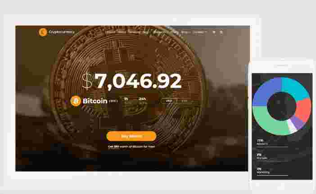Select the purple segment of donut chart
Image resolution: width=316 pixels, height=194 pixels.
tap(298, 122)
